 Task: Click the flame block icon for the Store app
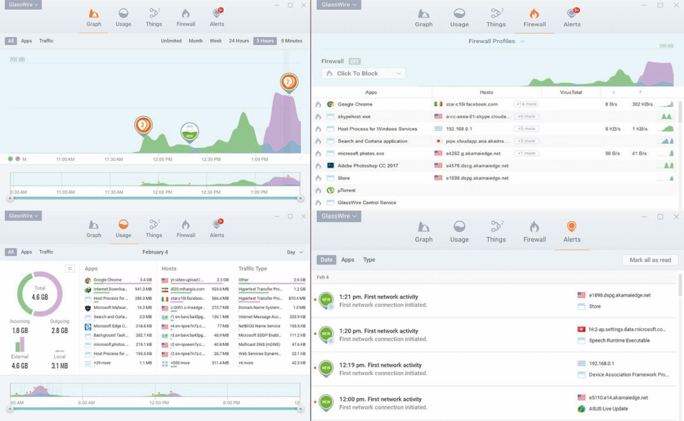point(318,178)
